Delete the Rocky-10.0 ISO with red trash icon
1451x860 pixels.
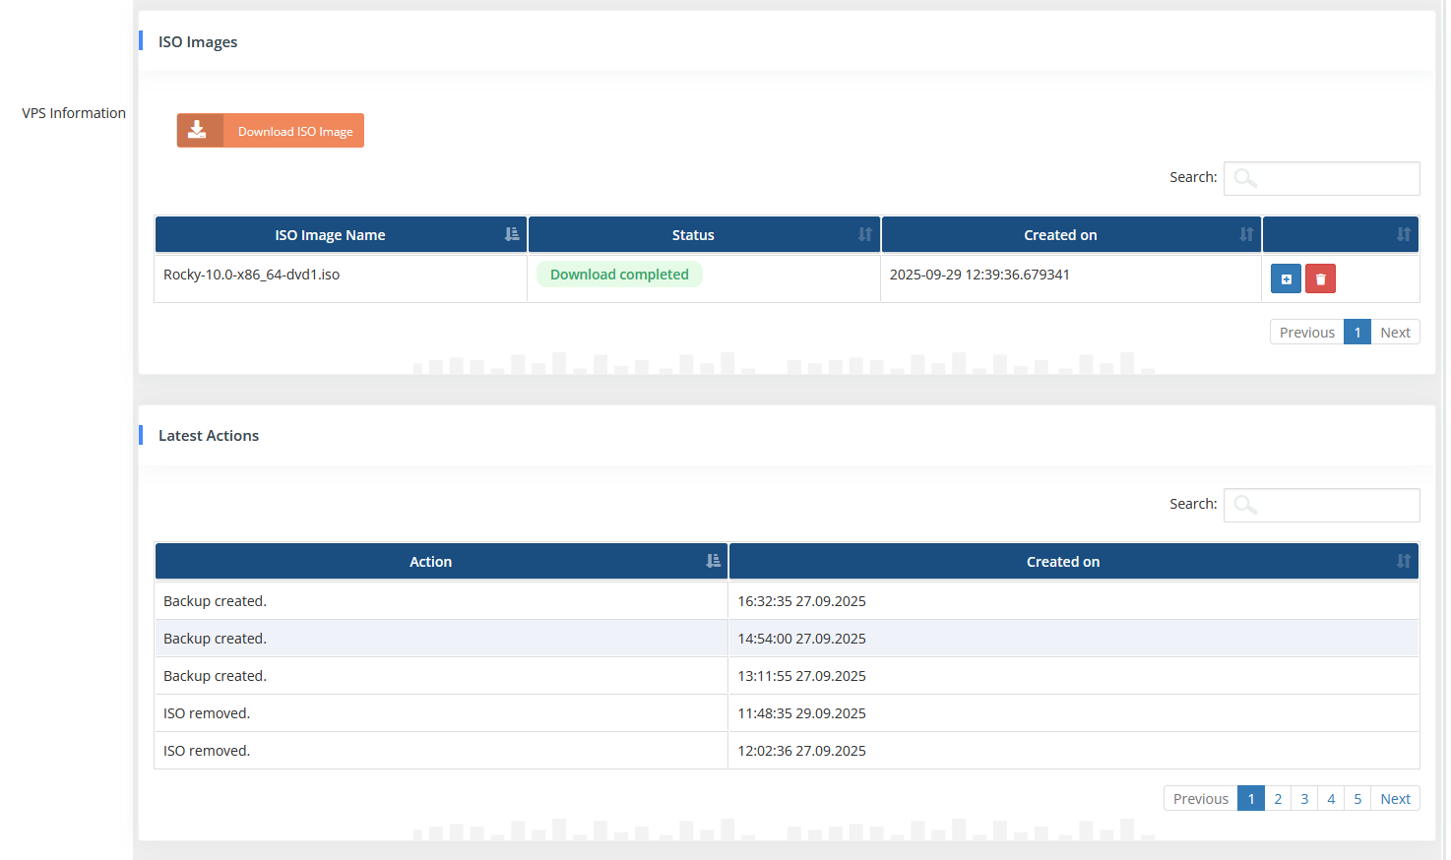1320,279
